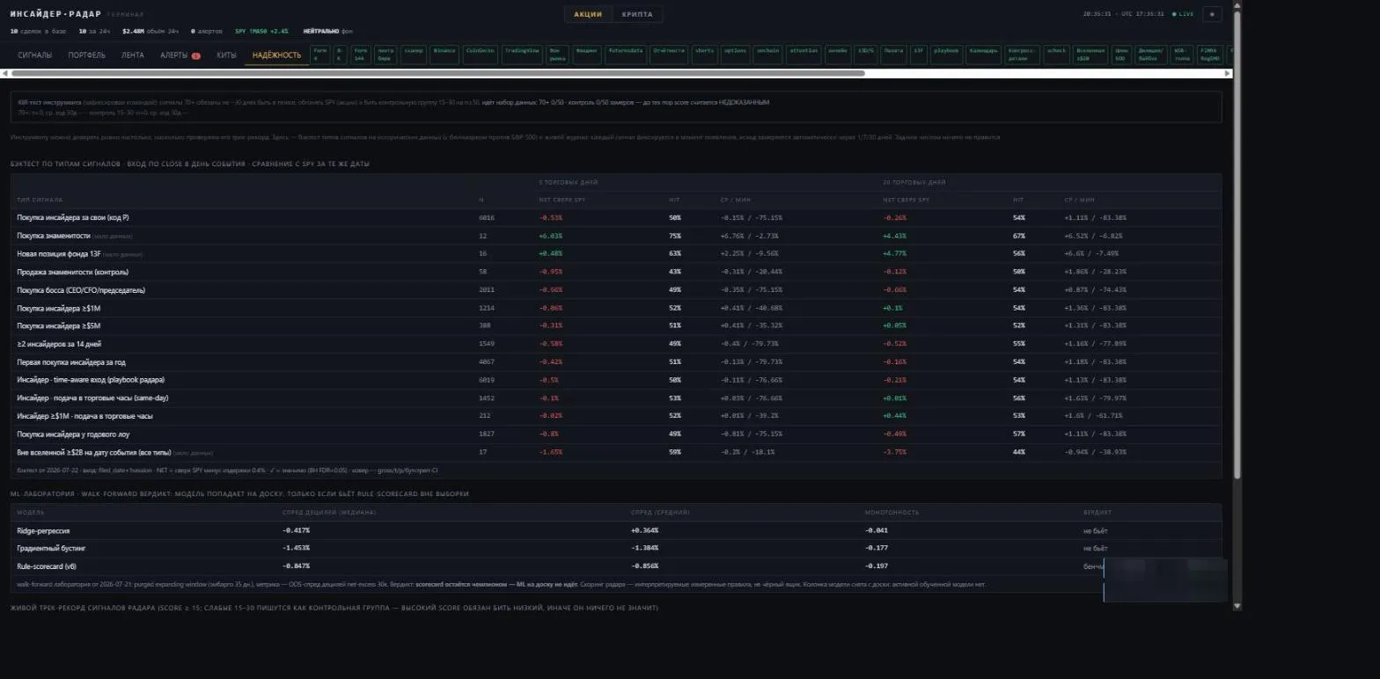Click the CoinGecko source chip

[480, 55]
